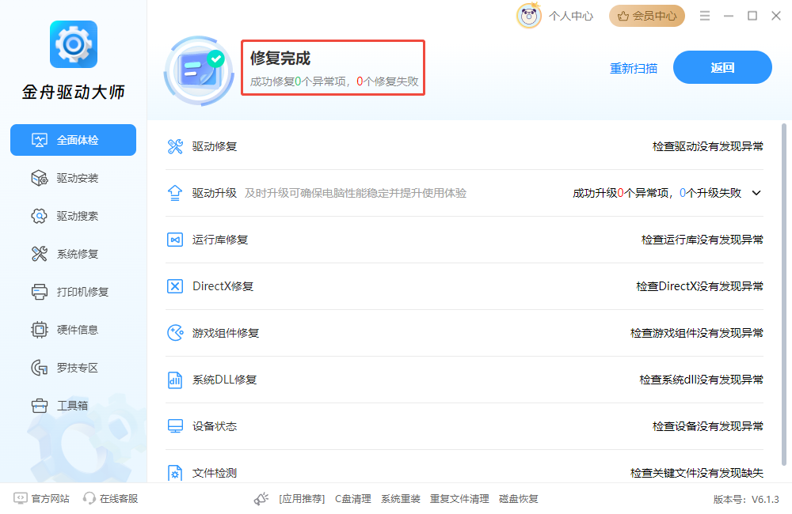Select the 驱动修复 row label
The height and width of the screenshot is (514, 792).
215,146
